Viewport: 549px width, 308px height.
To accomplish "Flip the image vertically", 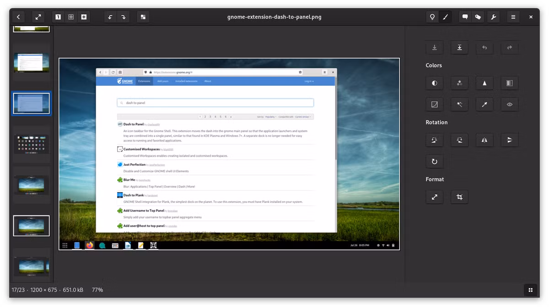I will click(x=510, y=140).
